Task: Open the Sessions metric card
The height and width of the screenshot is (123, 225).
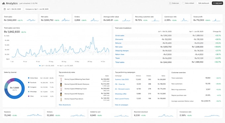Action: point(23,114)
